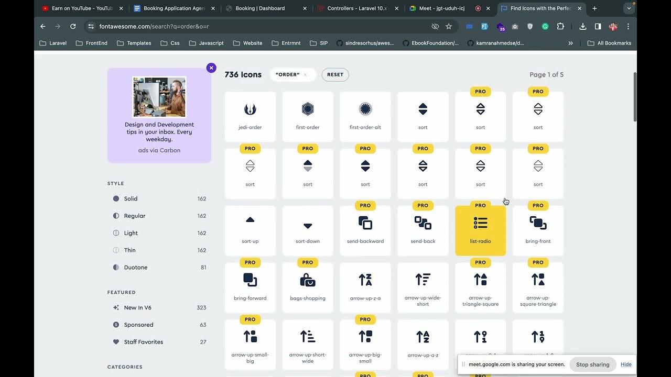Open the bring-front icon card
671x377 pixels.
(x=538, y=230)
